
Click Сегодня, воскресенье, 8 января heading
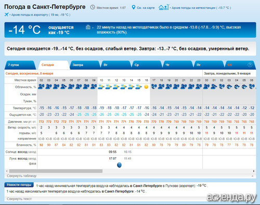point(29,74)
